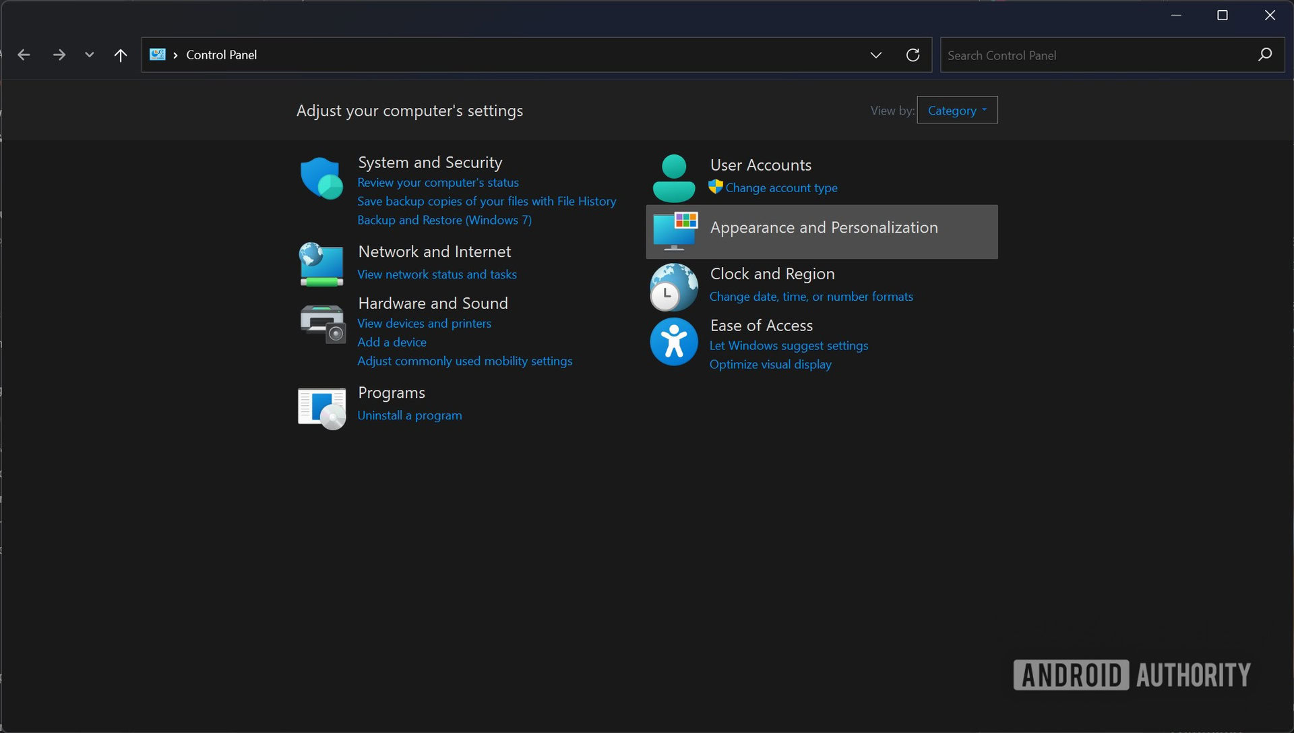Click the Control Panel breadcrumb label

(221, 55)
